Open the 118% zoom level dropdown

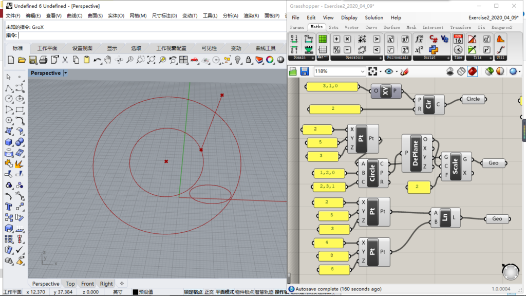tap(362, 71)
